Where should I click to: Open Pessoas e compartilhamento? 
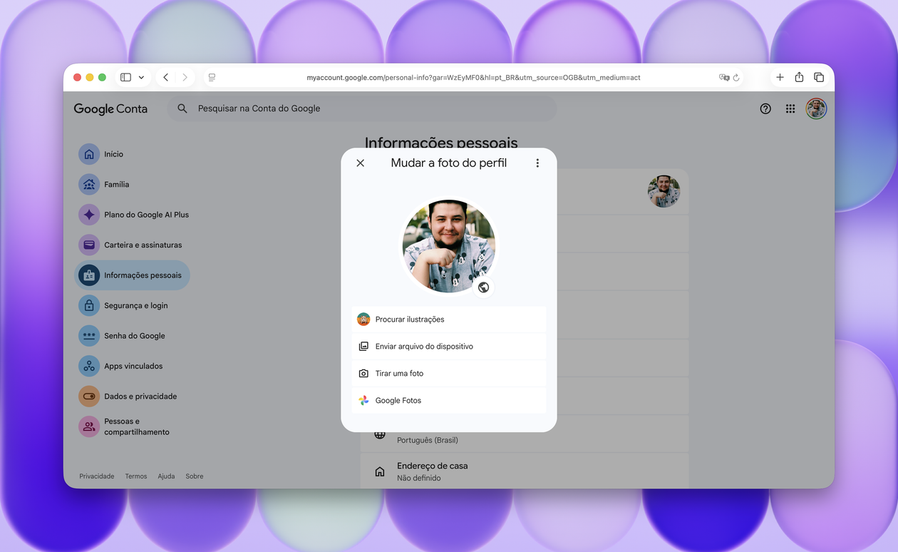(133, 427)
